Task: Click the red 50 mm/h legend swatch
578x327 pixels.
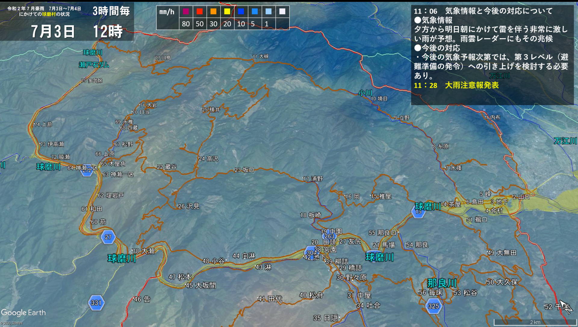Action: (200, 11)
